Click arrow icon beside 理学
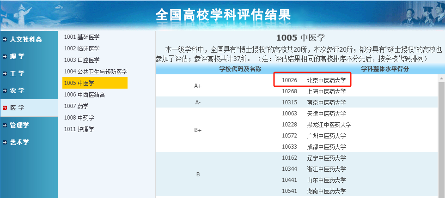 [5, 57]
